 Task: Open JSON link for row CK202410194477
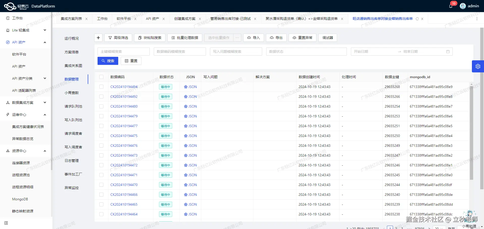pos(191,126)
